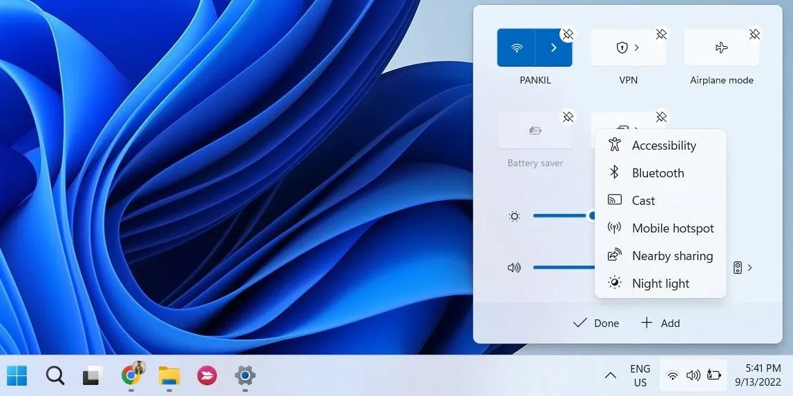Click the system tray battery icon

coord(714,375)
